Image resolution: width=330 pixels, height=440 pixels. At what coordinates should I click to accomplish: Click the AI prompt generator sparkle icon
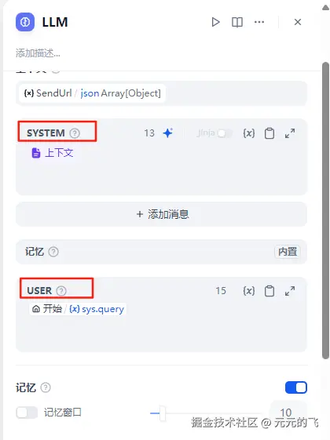pyautogui.click(x=168, y=133)
